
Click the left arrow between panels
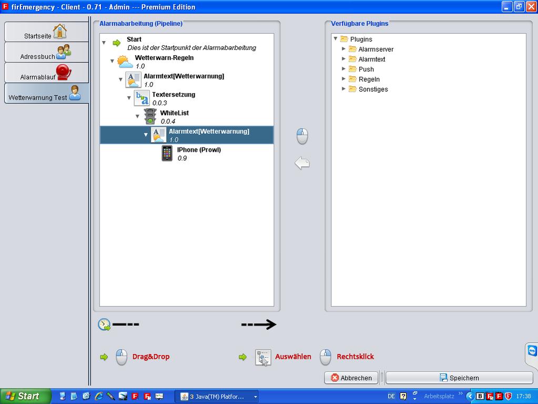coord(302,163)
